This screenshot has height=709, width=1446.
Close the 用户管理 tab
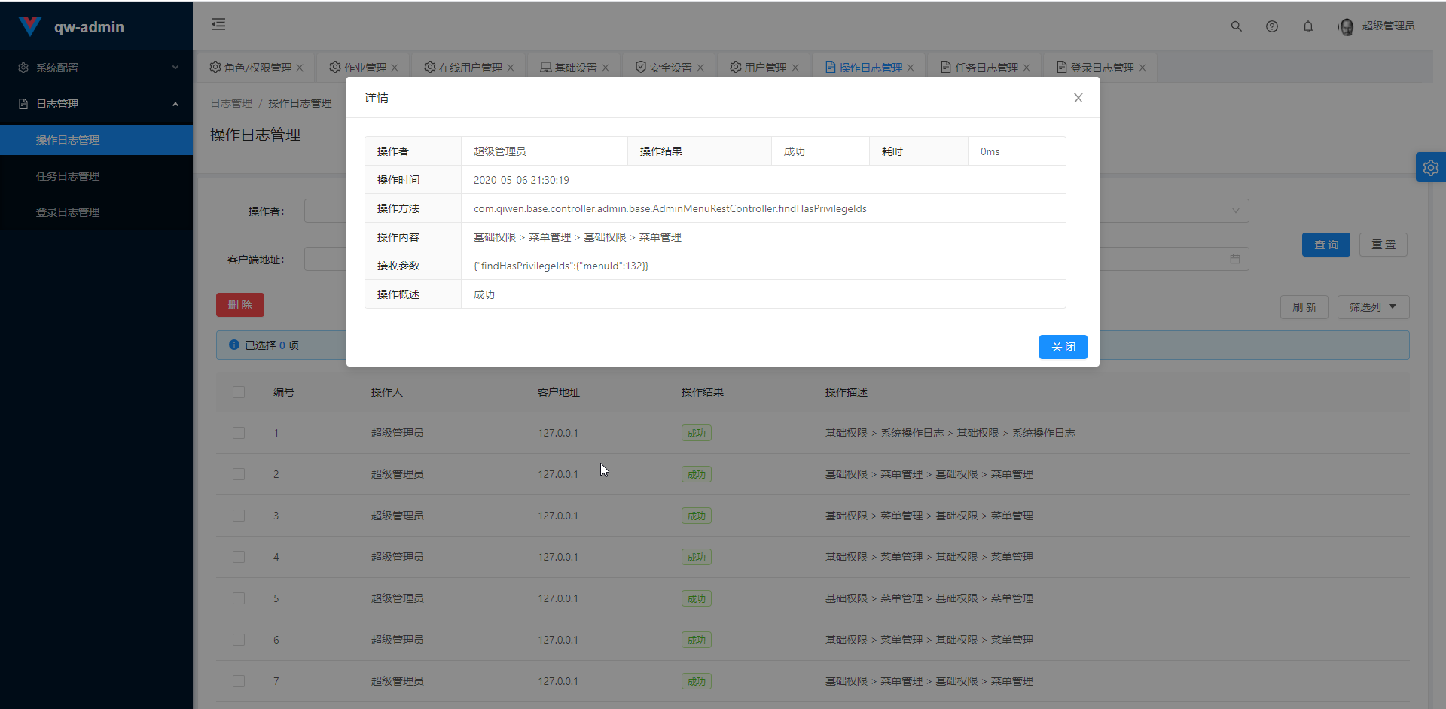coord(795,68)
